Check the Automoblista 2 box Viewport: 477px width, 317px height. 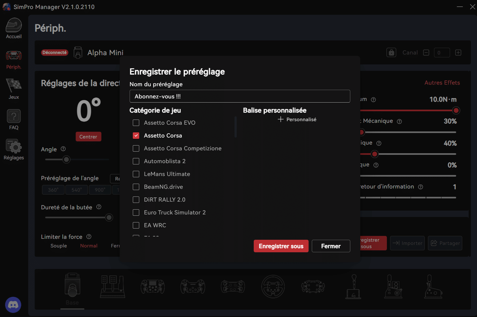[x=136, y=161]
